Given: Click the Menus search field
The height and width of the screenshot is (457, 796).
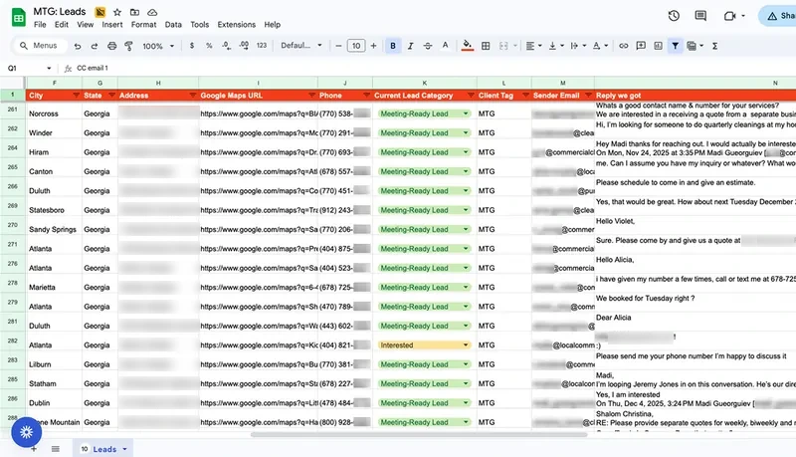Looking at the screenshot, I should (x=40, y=46).
